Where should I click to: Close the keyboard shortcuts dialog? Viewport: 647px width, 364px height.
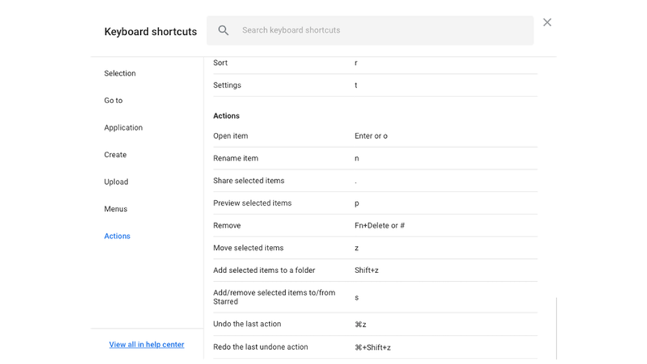click(x=547, y=22)
